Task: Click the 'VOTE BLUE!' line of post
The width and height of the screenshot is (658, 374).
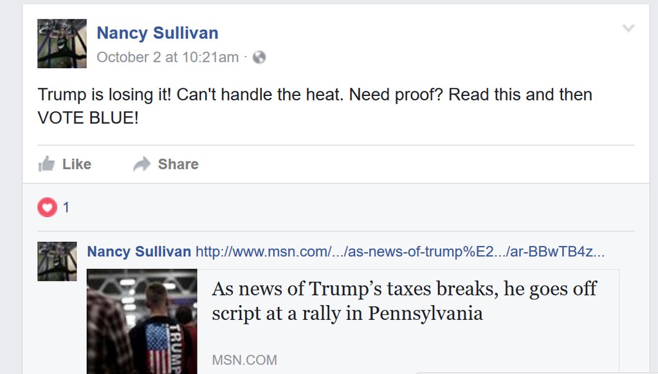Action: pyautogui.click(x=88, y=118)
